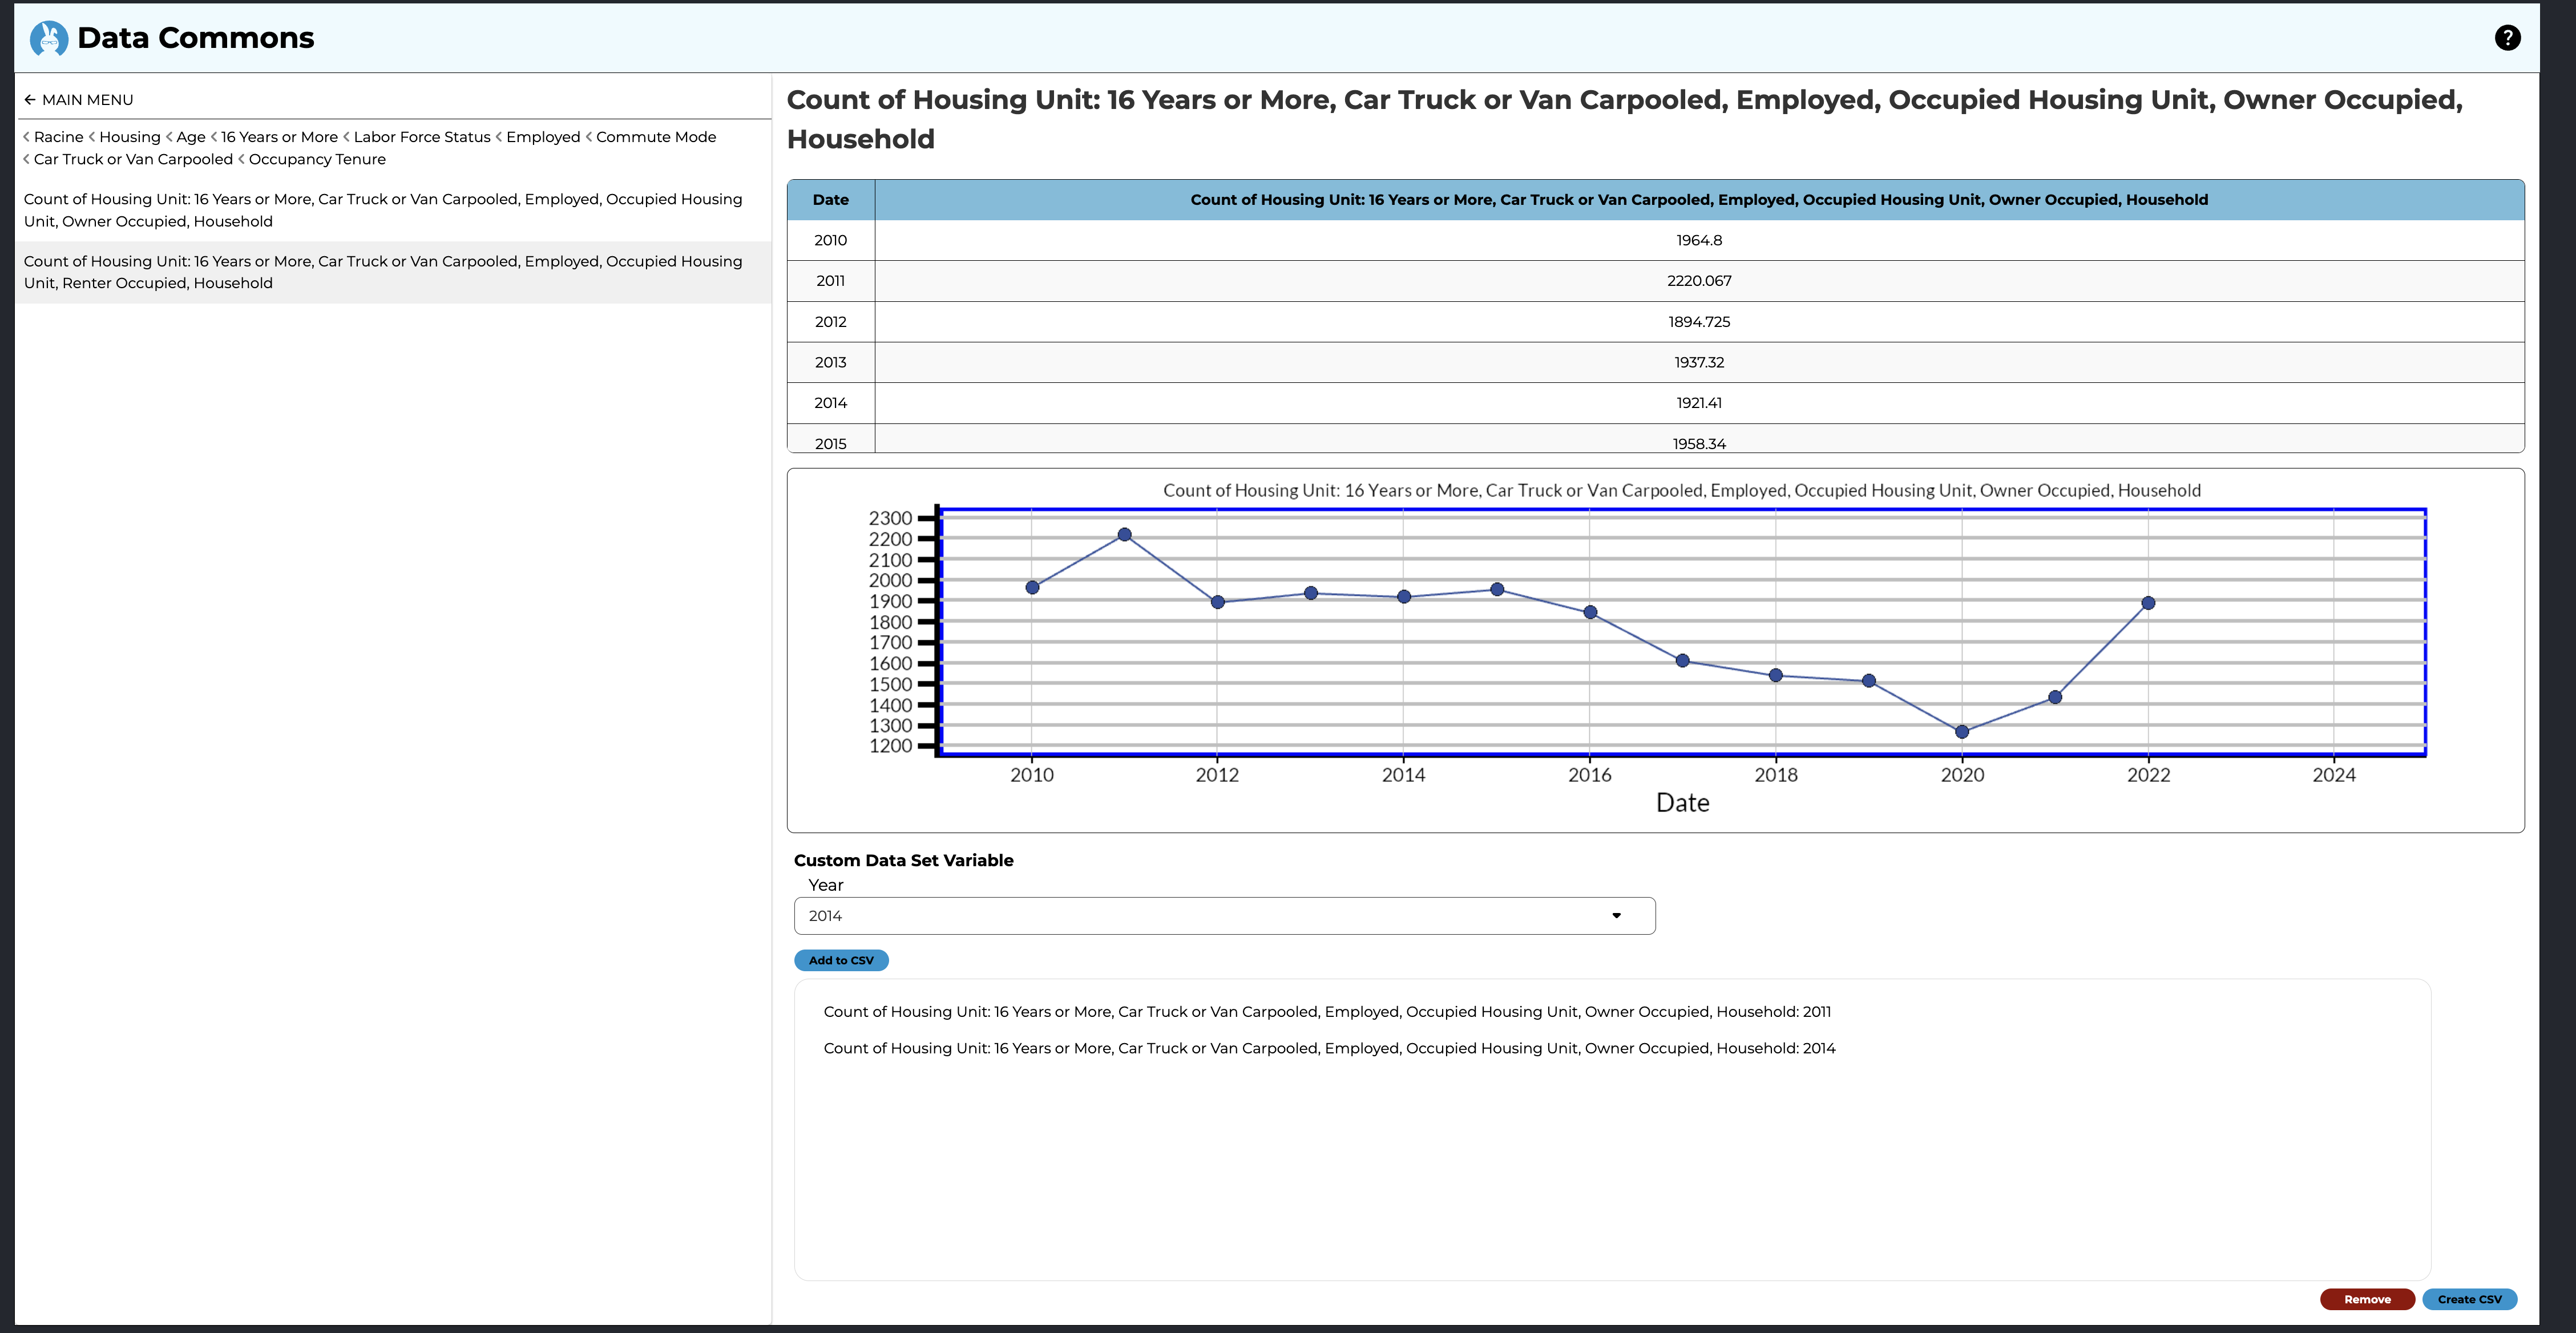2576x1333 pixels.
Task: Jump to Occupancy Tenure breadcrumb
Action: (x=316, y=160)
